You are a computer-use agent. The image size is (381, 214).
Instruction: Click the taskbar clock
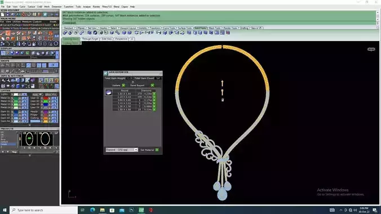(x=364, y=210)
